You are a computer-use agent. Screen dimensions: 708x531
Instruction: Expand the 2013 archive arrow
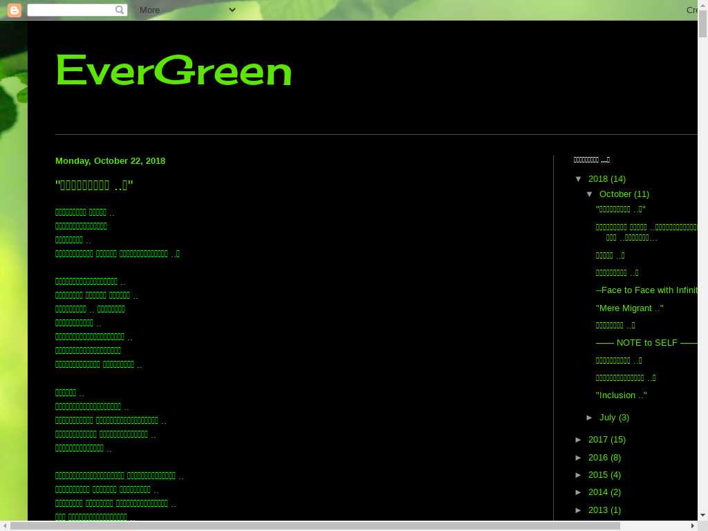[579, 510]
